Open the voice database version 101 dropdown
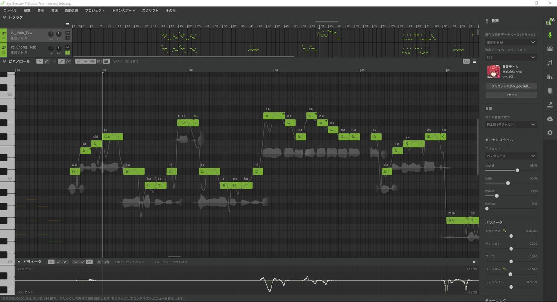 [x=511, y=57]
